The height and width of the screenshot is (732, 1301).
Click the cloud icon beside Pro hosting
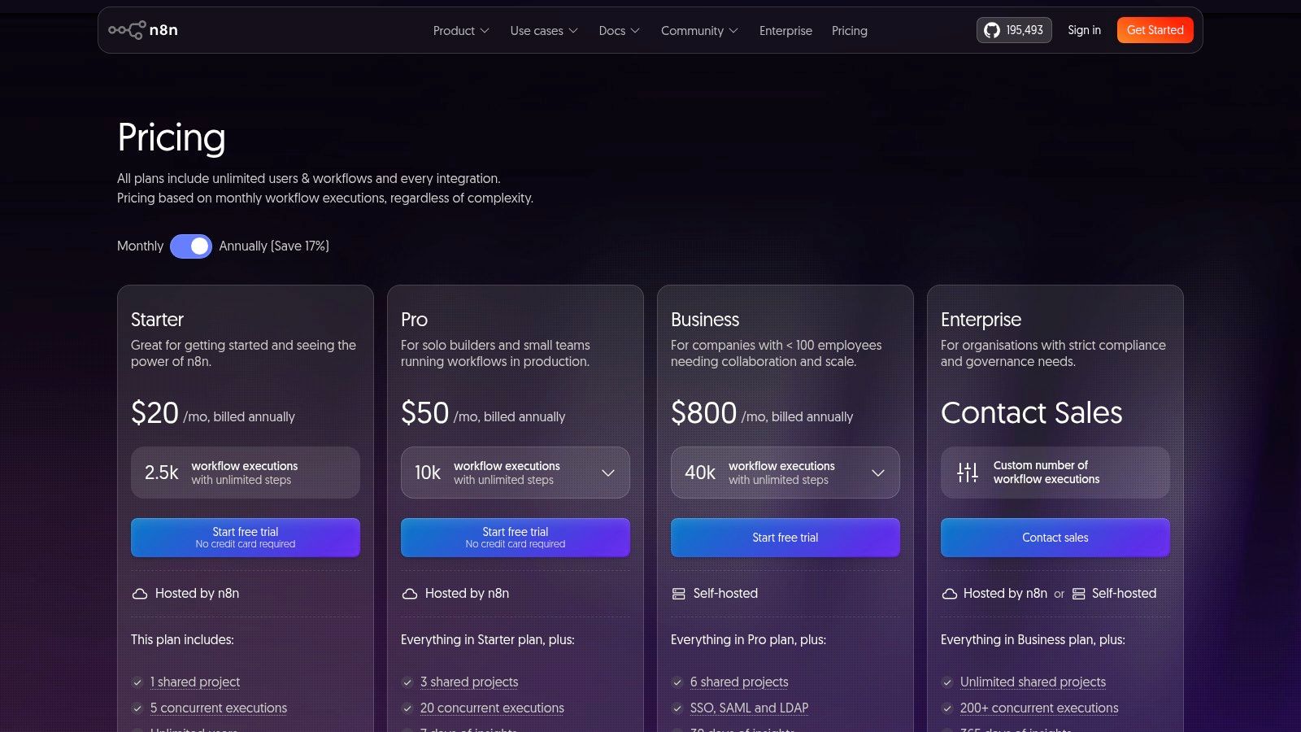410,594
